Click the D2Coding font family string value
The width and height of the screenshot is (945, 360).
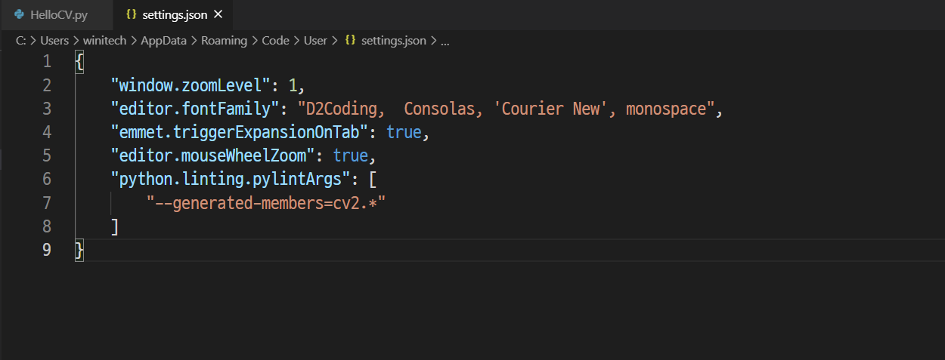point(507,109)
